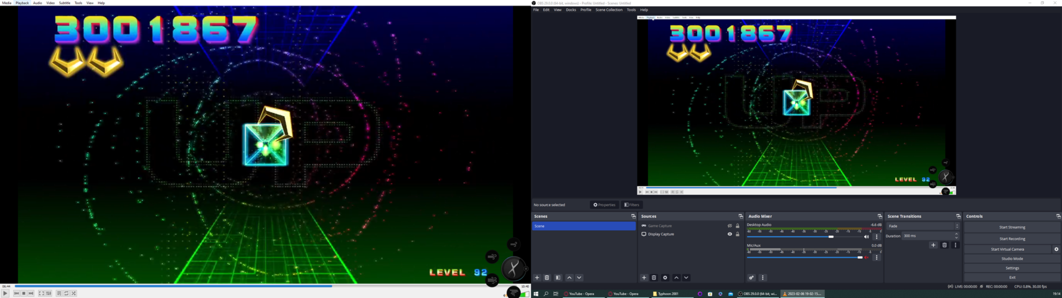This screenshot has height=298, width=1062.
Task: Open OBS Profile menu
Action: (x=586, y=10)
